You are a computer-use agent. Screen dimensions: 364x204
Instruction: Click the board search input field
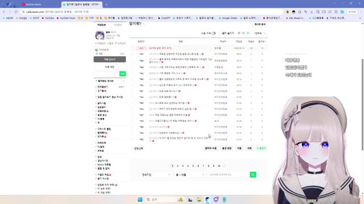(229, 175)
